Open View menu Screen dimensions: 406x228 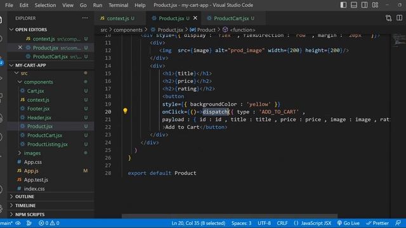tap(68, 5)
